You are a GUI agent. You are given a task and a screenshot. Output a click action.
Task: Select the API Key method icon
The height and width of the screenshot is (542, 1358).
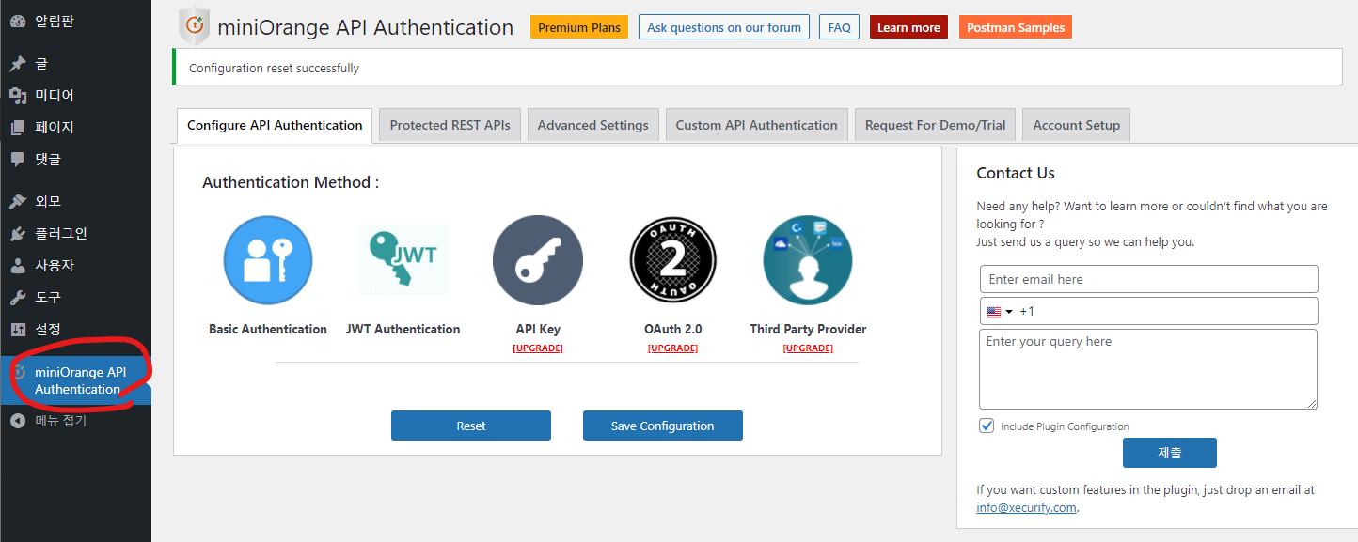(x=538, y=260)
